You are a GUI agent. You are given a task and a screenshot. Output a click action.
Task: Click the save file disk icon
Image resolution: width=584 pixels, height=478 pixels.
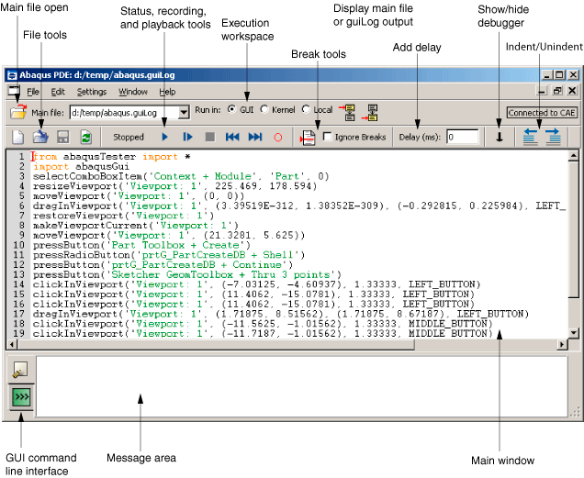pyautogui.click(x=63, y=137)
